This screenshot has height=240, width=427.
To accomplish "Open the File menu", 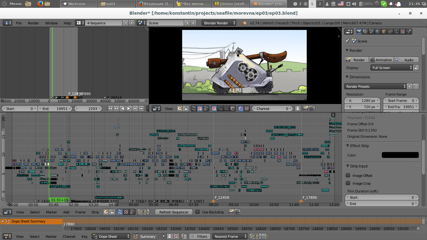I will [19, 23].
